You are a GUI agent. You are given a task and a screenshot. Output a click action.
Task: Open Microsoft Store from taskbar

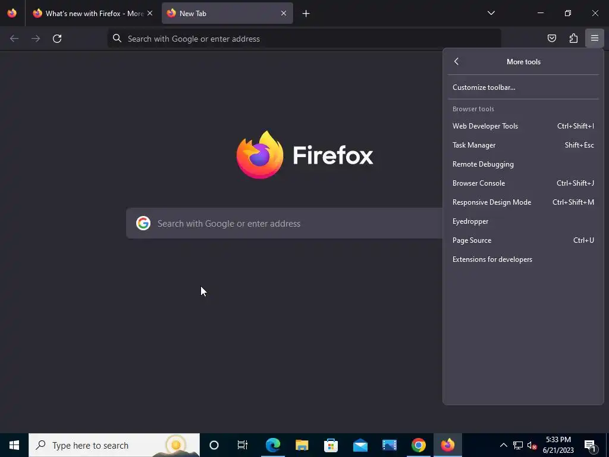[x=331, y=445]
